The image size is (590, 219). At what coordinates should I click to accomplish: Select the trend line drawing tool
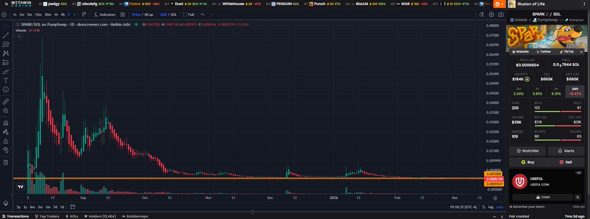(6, 35)
